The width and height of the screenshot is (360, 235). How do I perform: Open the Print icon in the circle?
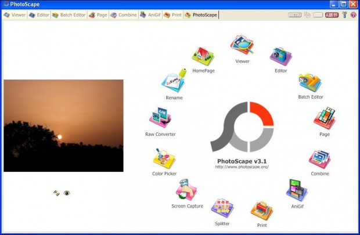[261, 211]
